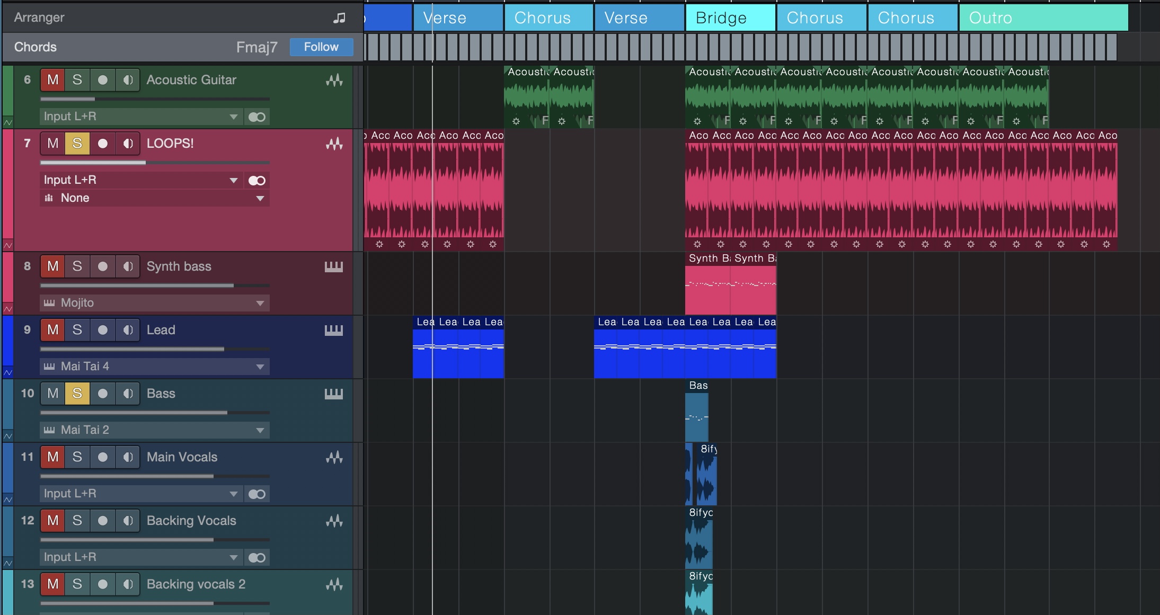The width and height of the screenshot is (1160, 615).
Task: Enable input monitor on LOOPS! track
Action: (128, 144)
